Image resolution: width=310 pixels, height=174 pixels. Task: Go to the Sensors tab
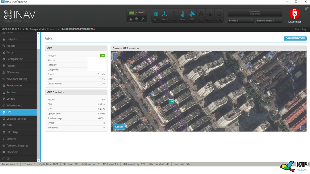18,139
